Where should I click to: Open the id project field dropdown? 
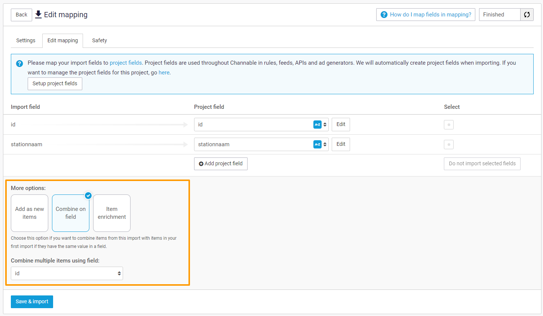(254, 125)
